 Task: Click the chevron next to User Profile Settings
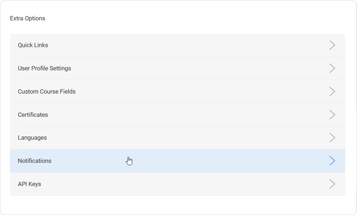(332, 68)
